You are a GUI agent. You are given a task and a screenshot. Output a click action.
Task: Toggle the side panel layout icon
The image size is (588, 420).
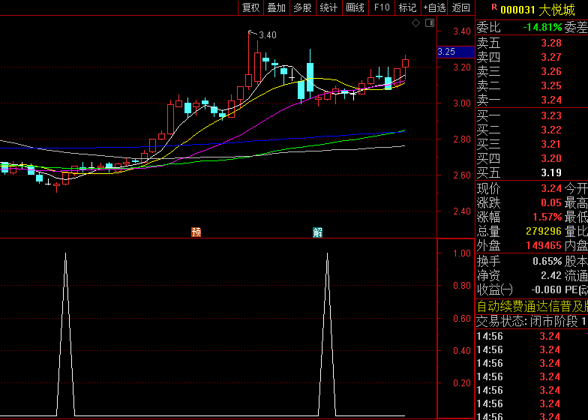point(430,23)
